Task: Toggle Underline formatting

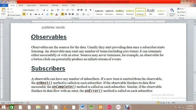Action: tap(31, 14)
